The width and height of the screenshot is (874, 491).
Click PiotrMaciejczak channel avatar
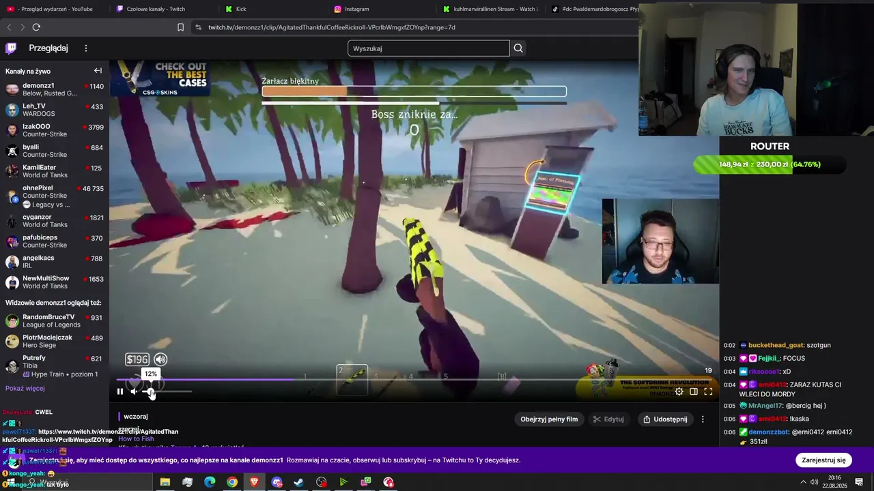click(x=12, y=342)
